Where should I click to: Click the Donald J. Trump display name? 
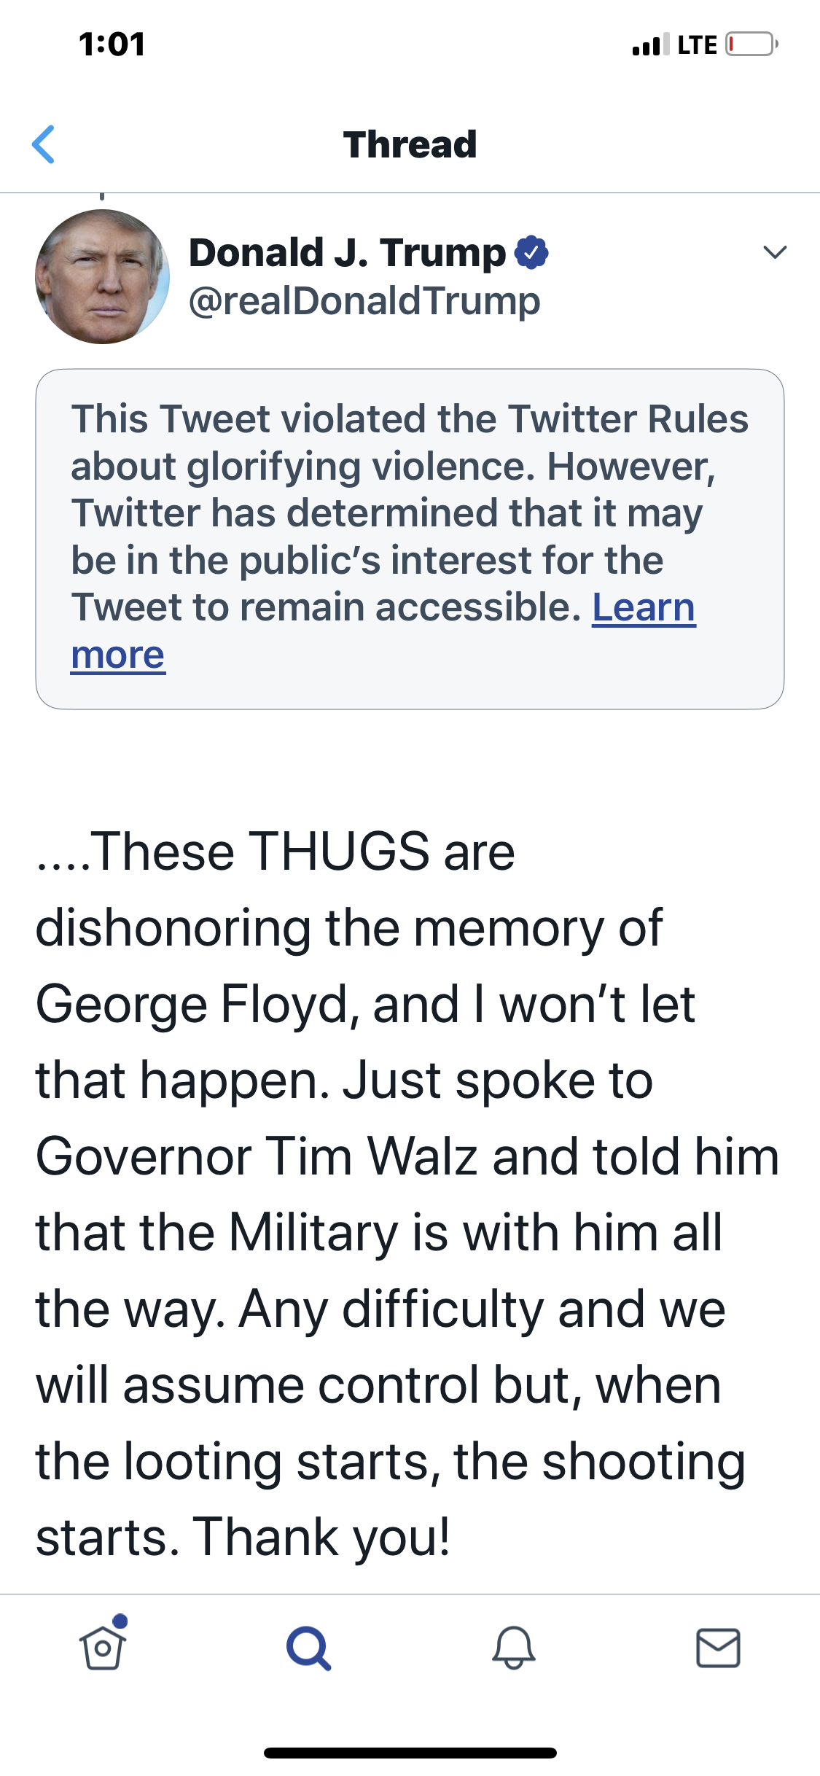point(347,252)
